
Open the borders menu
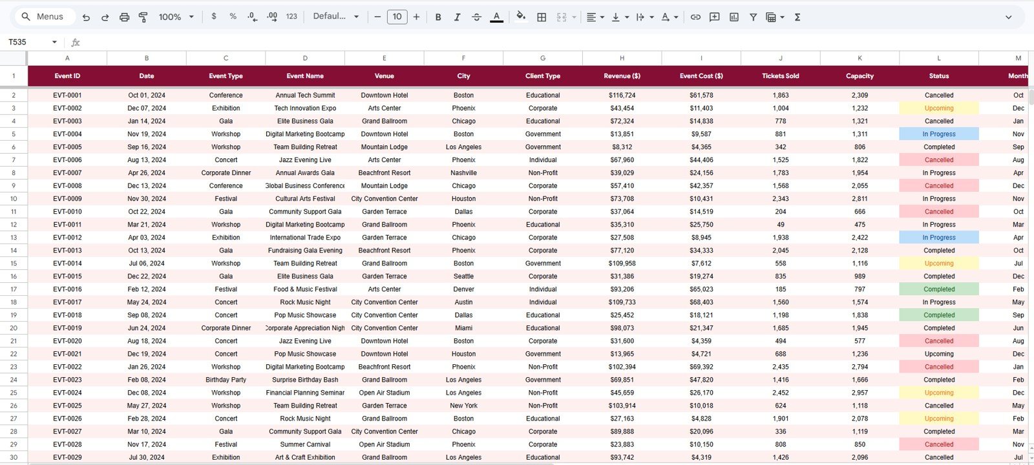(542, 17)
